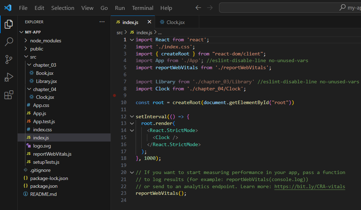
Task: Collapse the chapter_04 folder
Action: tap(29, 89)
